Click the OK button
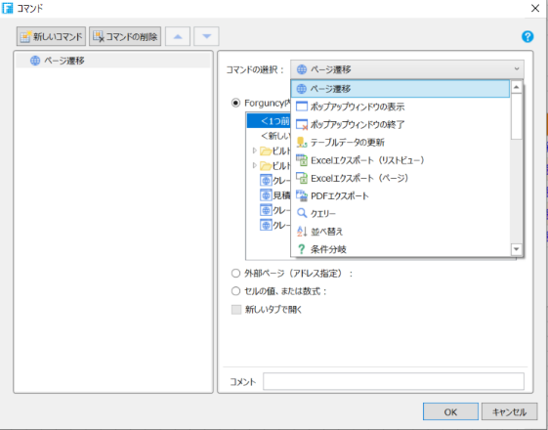 (x=450, y=411)
